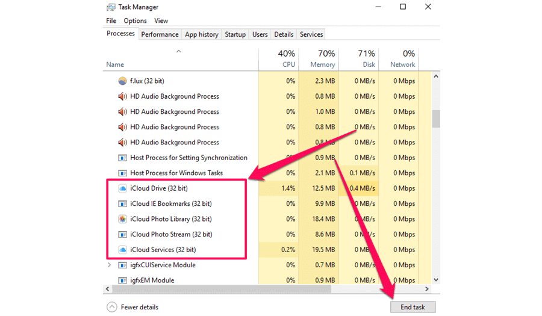Click the iCloud Services cloud icon
Image resolution: width=542 pixels, height=316 pixels.
coord(123,250)
